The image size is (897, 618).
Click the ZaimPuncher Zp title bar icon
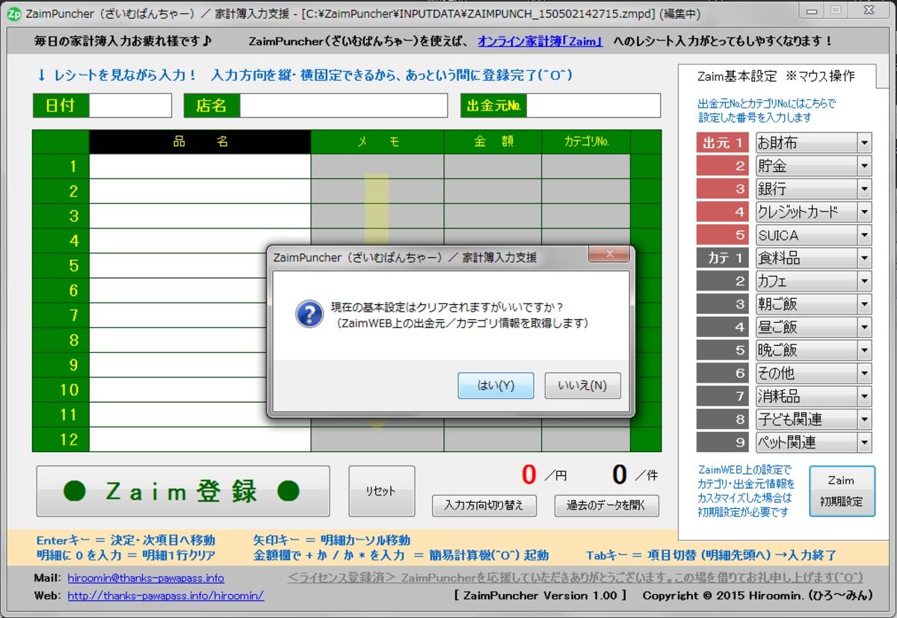pos(13,14)
